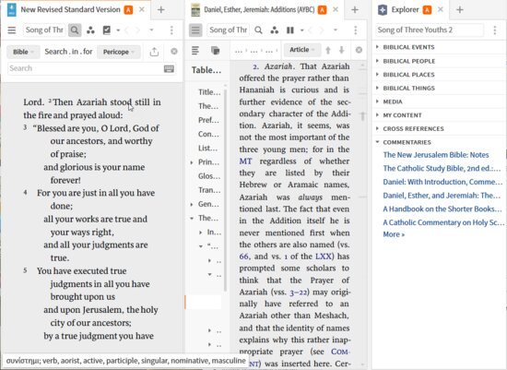Screen dimensions: 507x370
Task: Open the Pericope dropdown in the search bar
Action: (119, 52)
